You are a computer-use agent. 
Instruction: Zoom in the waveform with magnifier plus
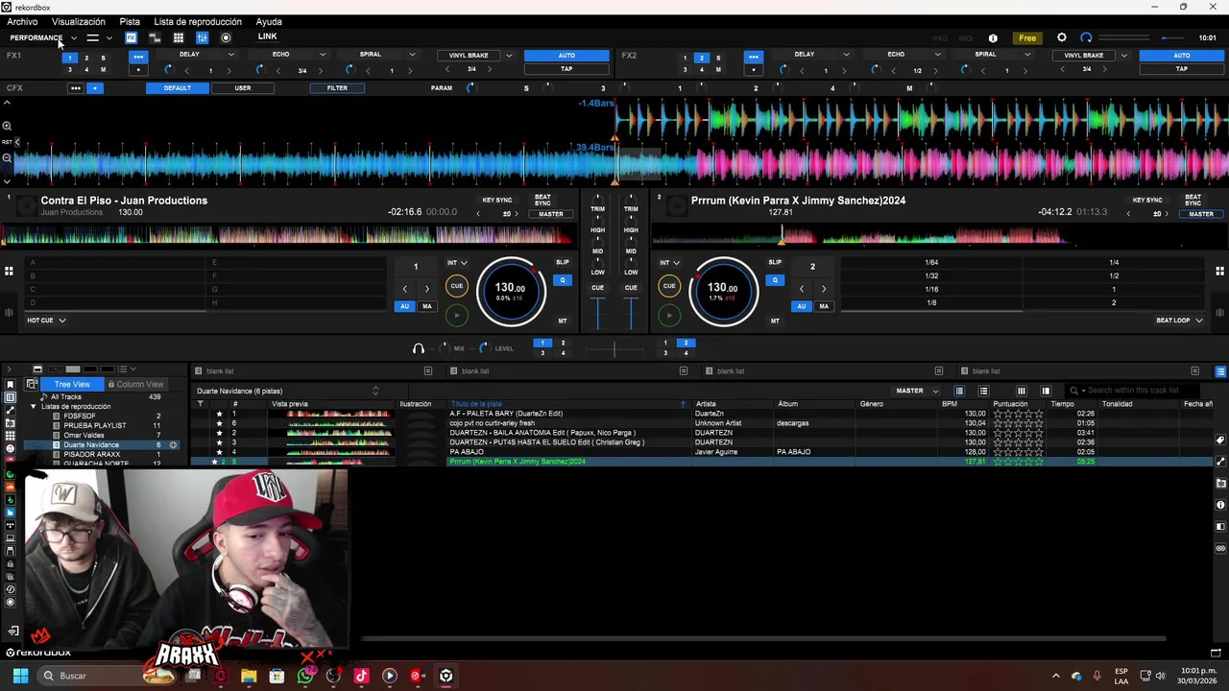(7, 126)
